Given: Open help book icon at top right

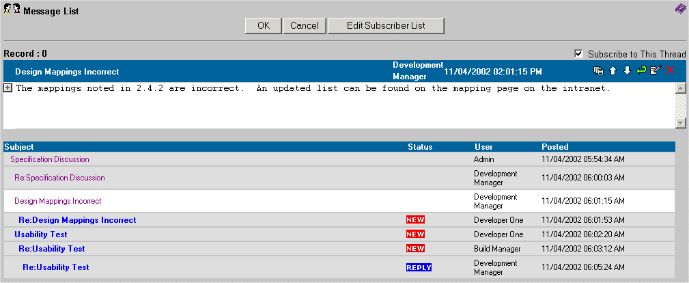Looking at the screenshot, I should click(680, 9).
